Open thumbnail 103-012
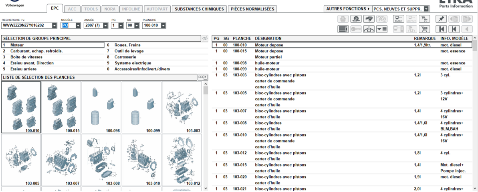The width and height of the screenshot is (478, 192). 182,160
